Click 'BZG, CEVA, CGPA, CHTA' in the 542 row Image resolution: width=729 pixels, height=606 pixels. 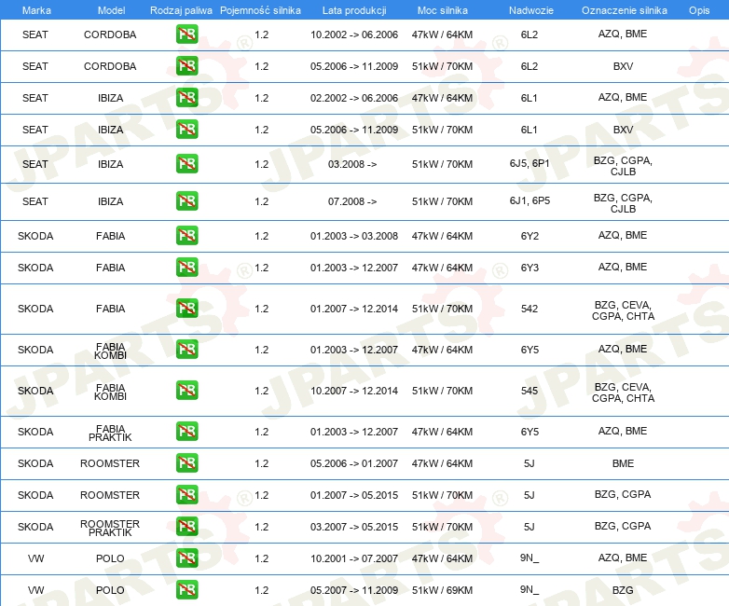click(623, 310)
